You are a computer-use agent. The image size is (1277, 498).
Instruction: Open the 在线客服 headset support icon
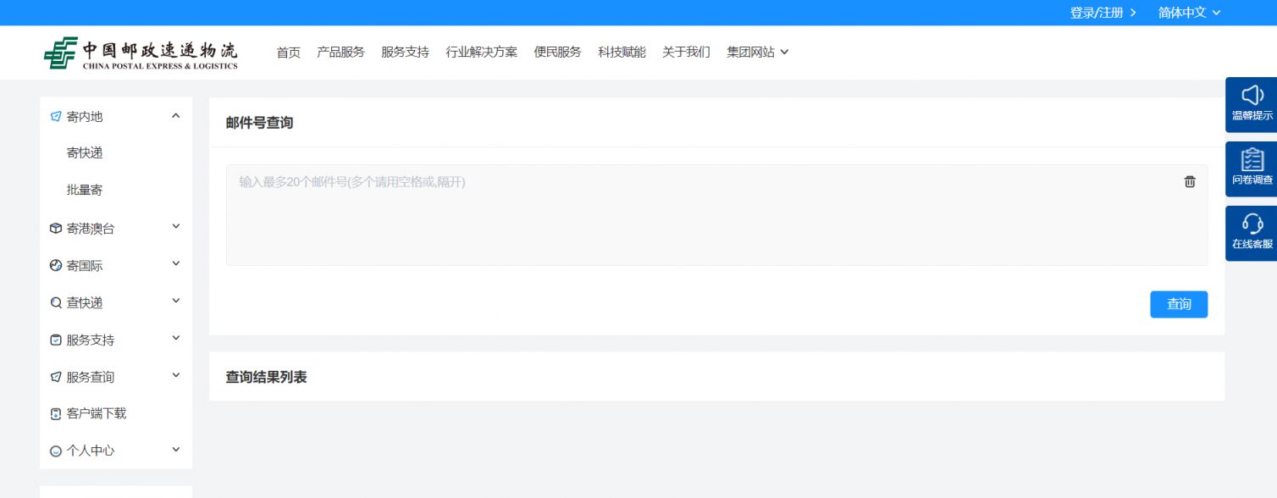pos(1252,234)
